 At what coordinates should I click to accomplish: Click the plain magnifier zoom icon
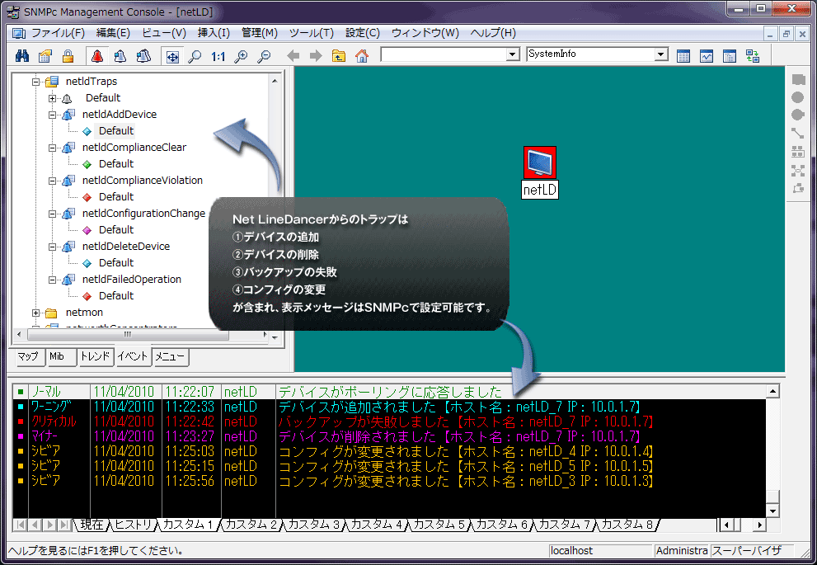195,56
